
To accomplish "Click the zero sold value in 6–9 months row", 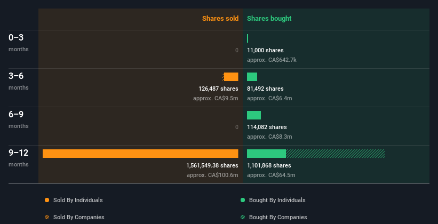I will coord(237,127).
